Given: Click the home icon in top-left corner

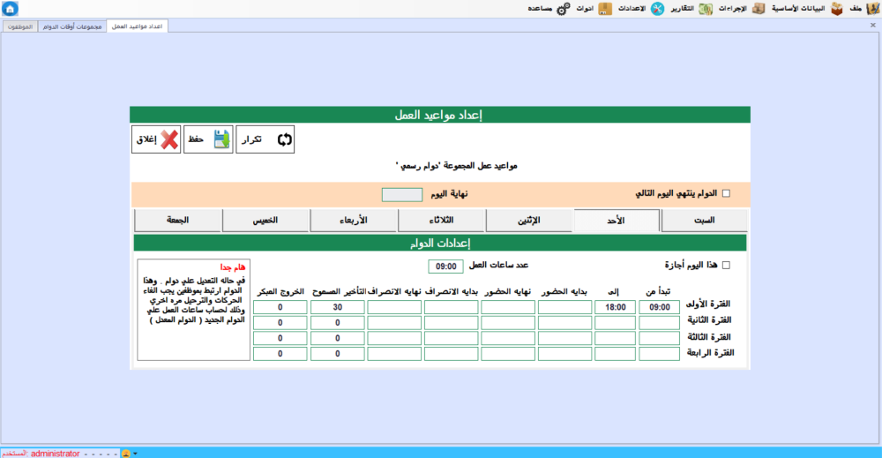Looking at the screenshot, I should (x=10, y=9).
